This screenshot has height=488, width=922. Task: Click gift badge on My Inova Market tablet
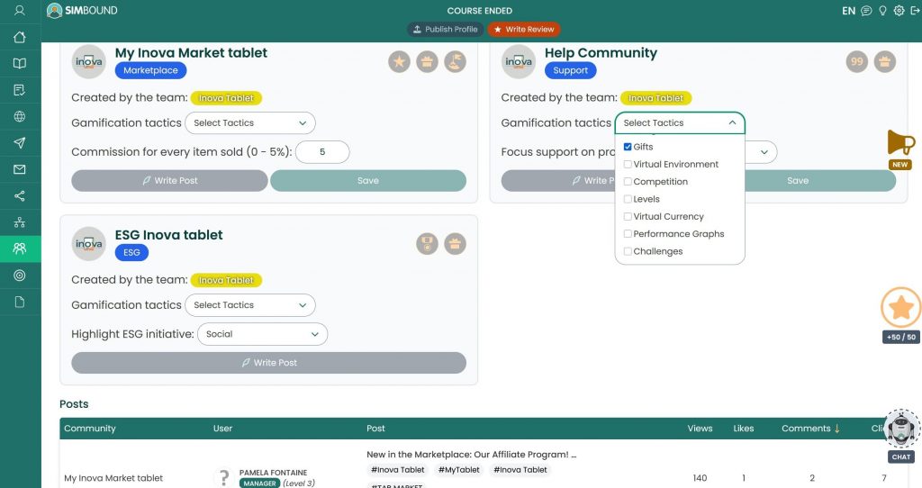tap(428, 61)
